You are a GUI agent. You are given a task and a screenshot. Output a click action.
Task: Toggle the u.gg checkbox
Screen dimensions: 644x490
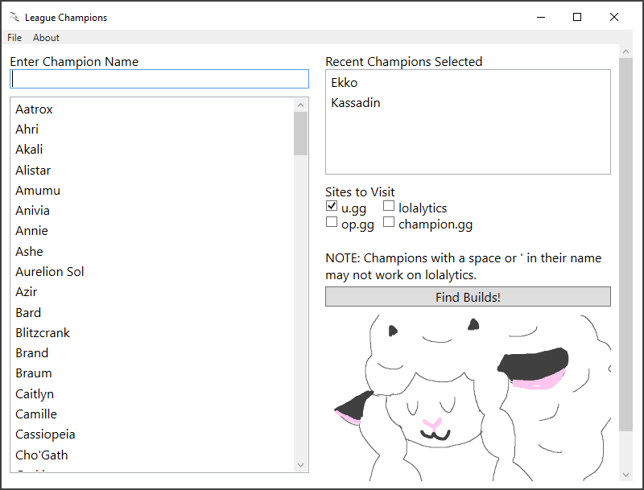click(332, 206)
